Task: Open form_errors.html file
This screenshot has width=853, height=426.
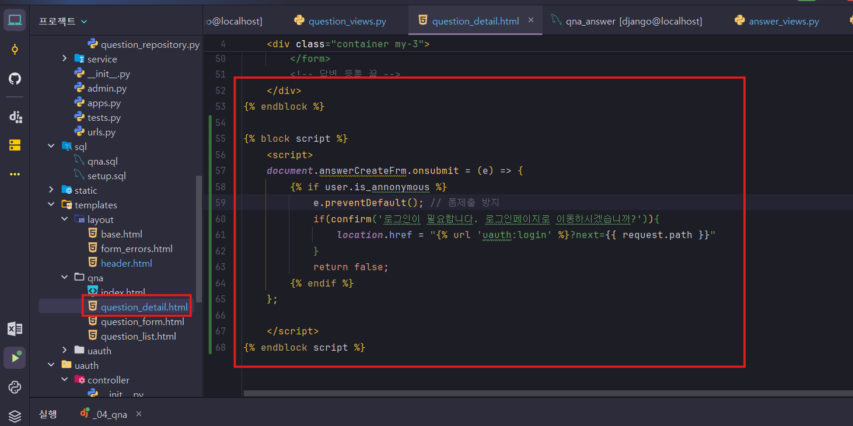Action: tap(130, 249)
